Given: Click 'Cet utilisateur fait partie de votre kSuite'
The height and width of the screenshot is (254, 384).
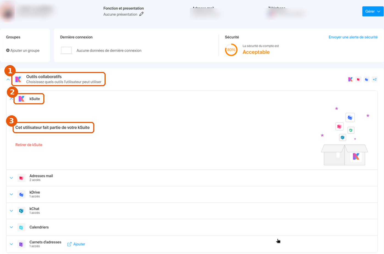Looking at the screenshot, I should (x=52, y=127).
